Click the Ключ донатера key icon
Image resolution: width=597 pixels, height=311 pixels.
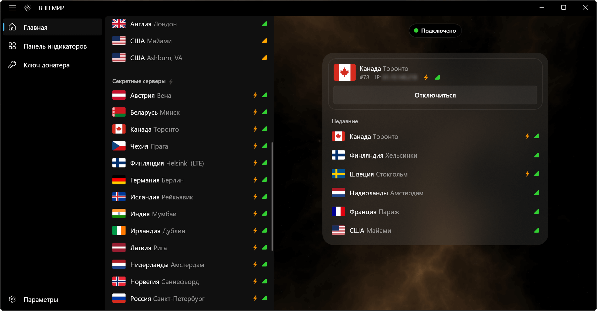[x=12, y=65]
